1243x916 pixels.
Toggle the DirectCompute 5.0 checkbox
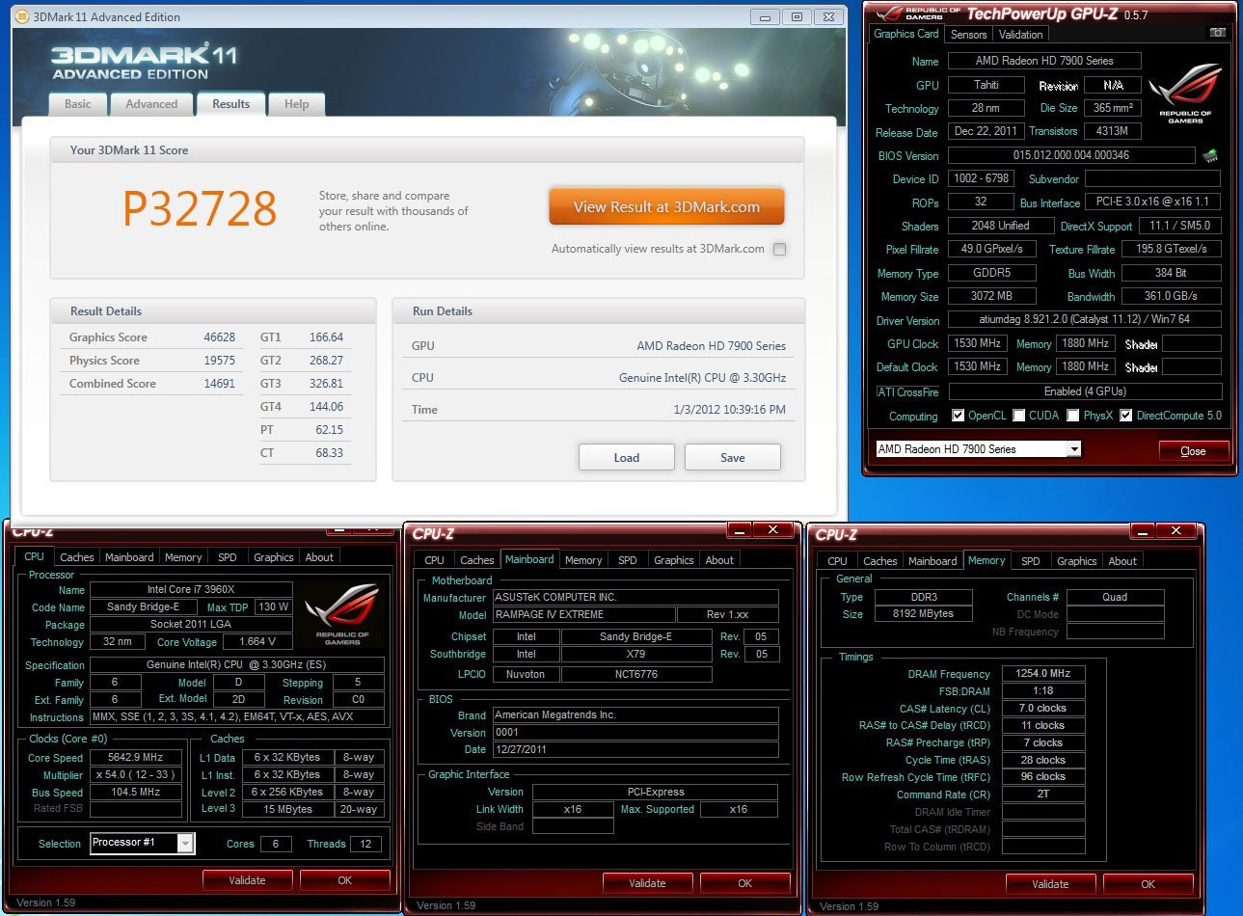click(1125, 416)
